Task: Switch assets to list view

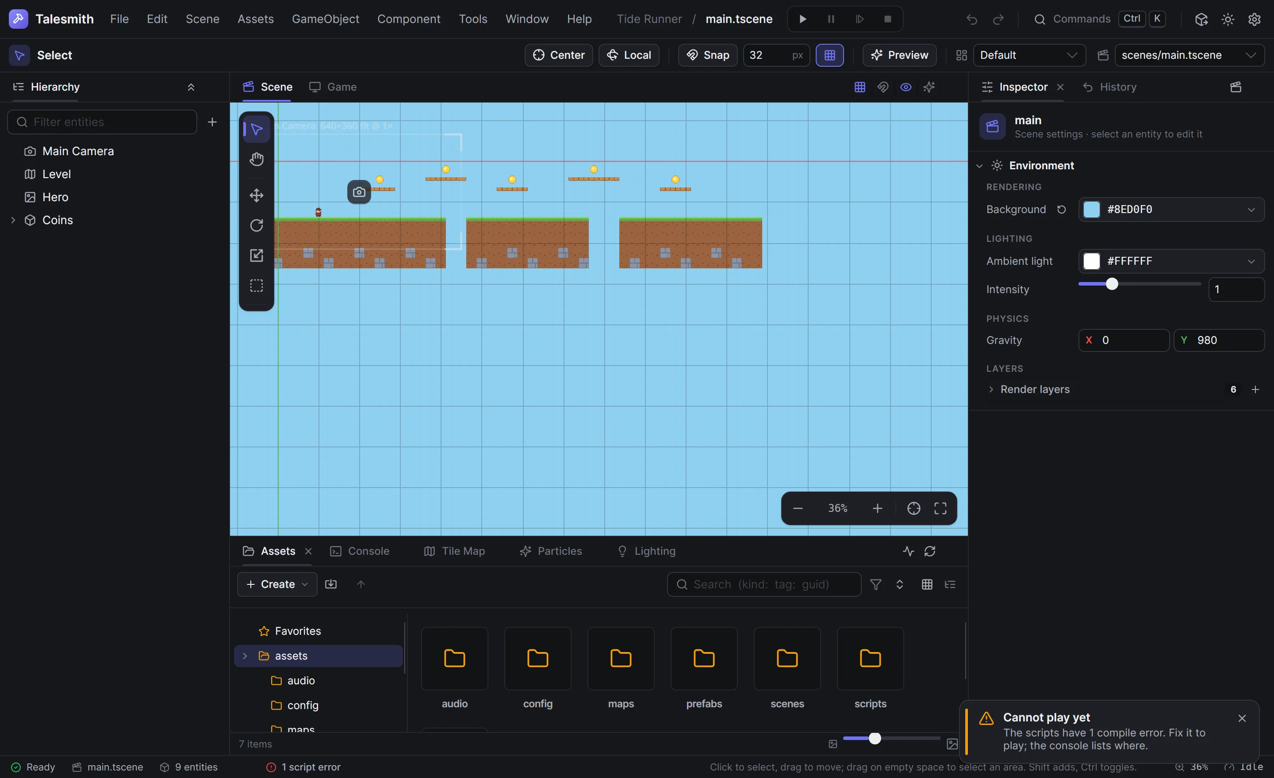Action: point(950,584)
